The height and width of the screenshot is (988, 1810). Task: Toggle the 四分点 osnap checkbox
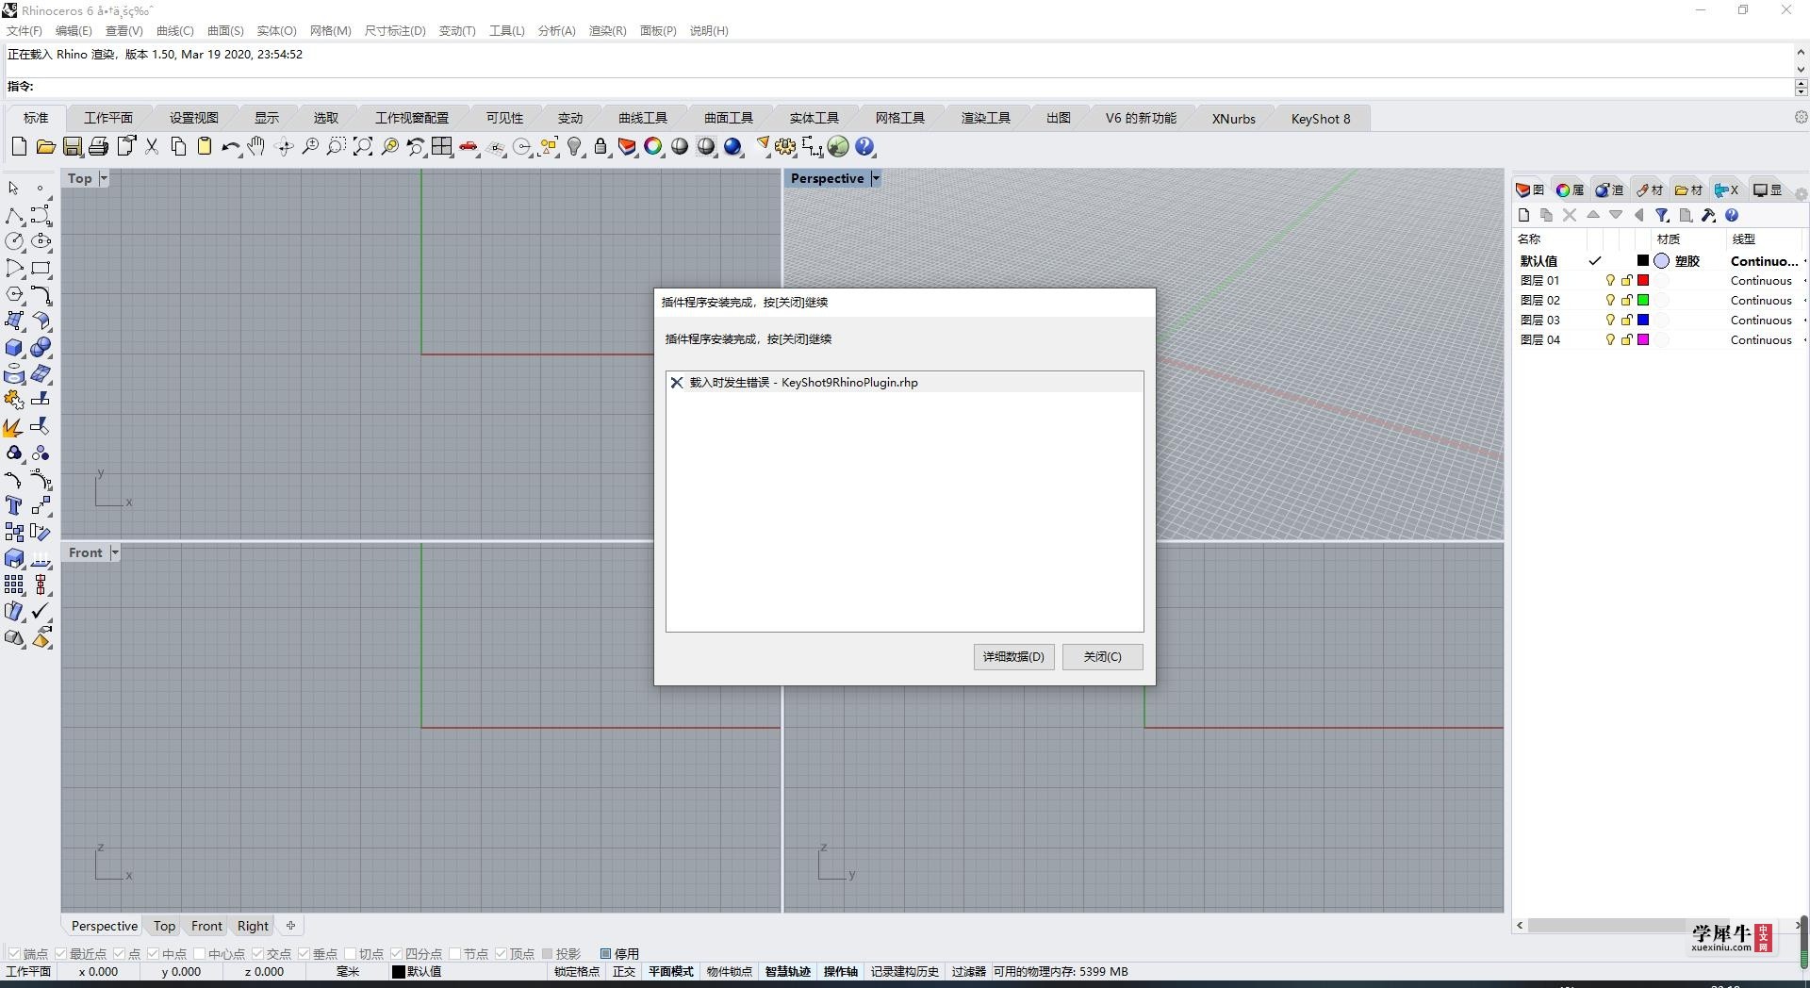click(396, 954)
